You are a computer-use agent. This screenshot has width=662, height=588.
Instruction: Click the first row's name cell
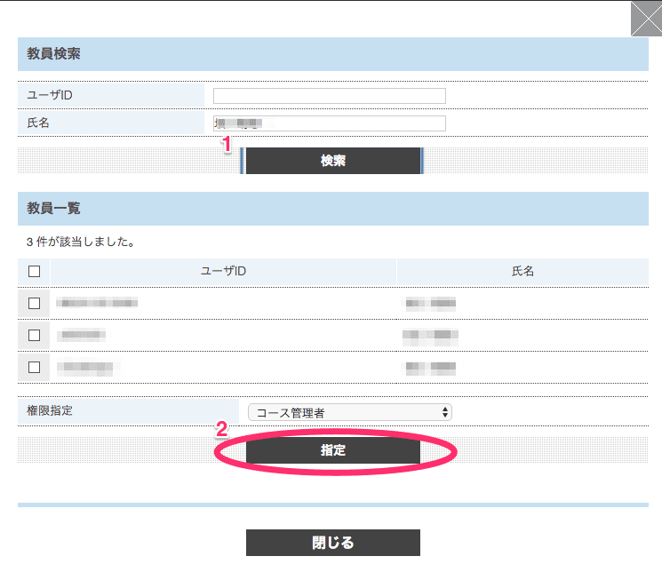coord(431,303)
